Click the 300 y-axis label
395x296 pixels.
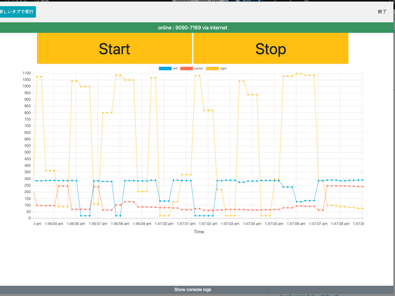(x=27, y=179)
